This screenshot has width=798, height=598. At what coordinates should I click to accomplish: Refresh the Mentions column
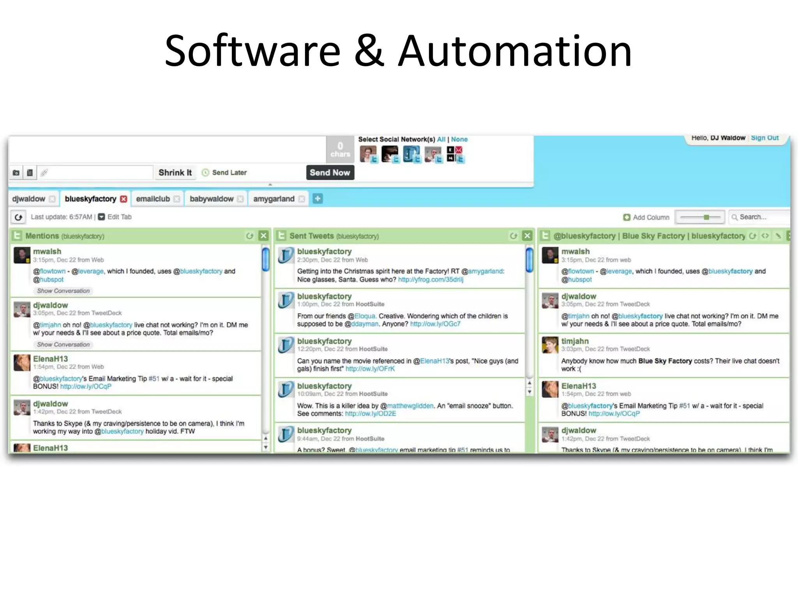point(250,236)
